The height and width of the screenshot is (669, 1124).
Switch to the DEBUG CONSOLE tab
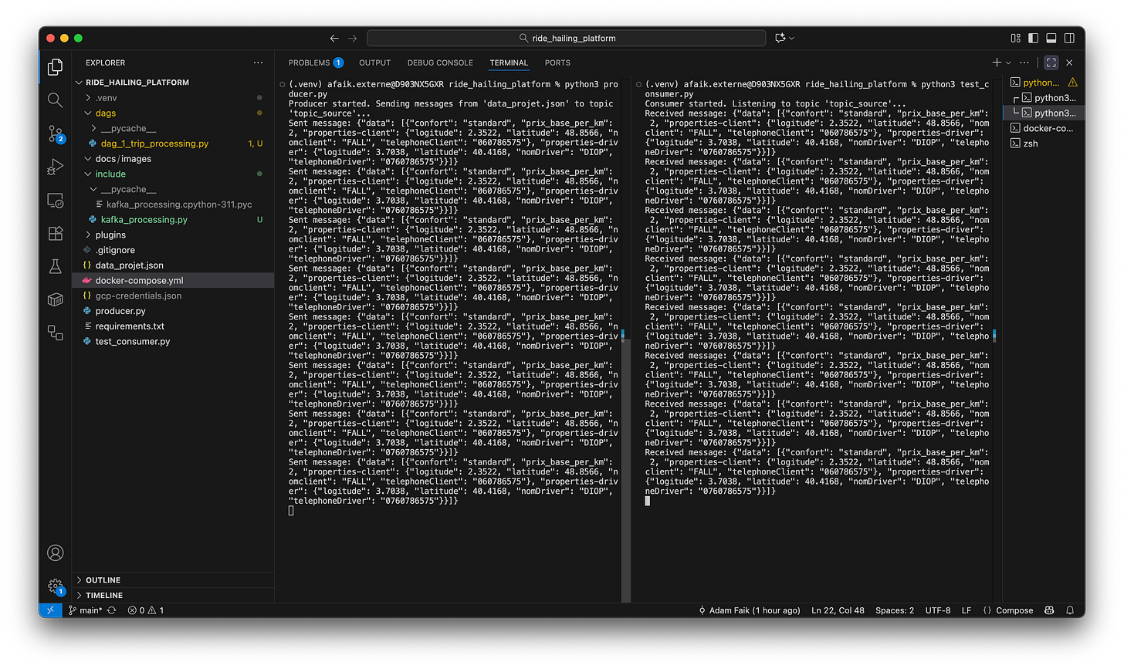pyautogui.click(x=440, y=63)
